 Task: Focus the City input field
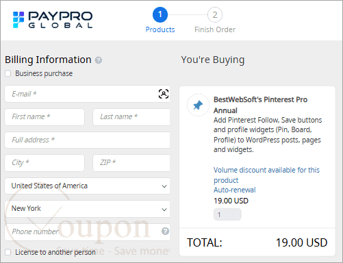[45, 163]
